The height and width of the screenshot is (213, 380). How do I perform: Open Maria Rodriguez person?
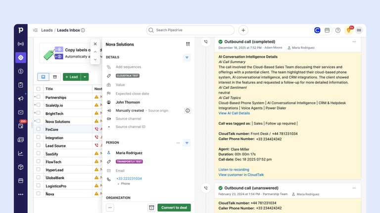[129, 153]
